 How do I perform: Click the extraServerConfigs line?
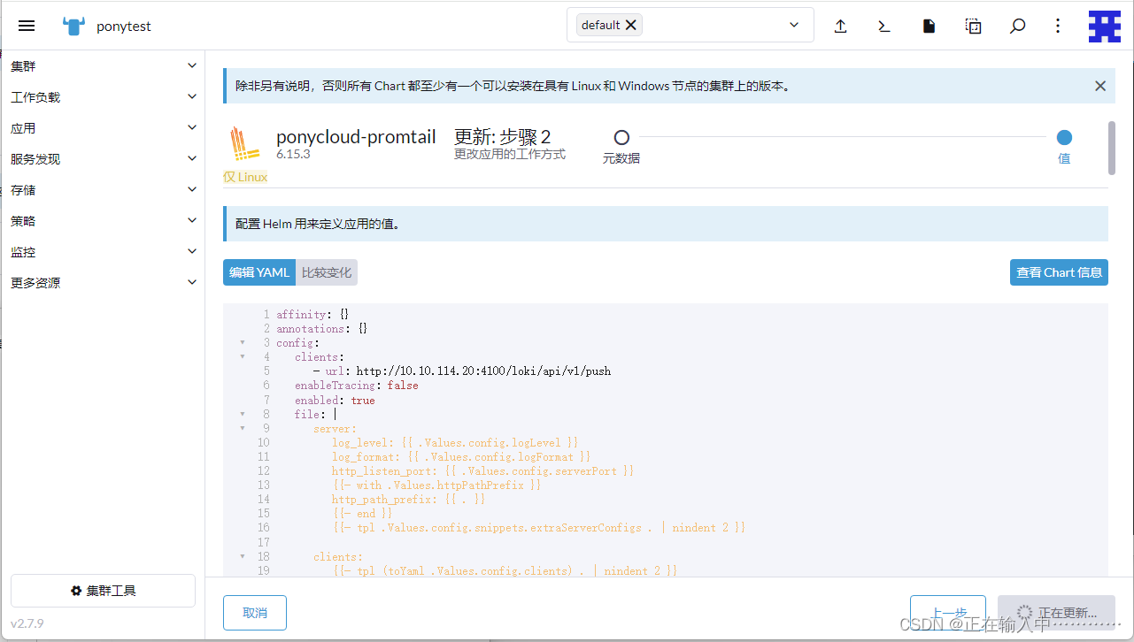[539, 527]
